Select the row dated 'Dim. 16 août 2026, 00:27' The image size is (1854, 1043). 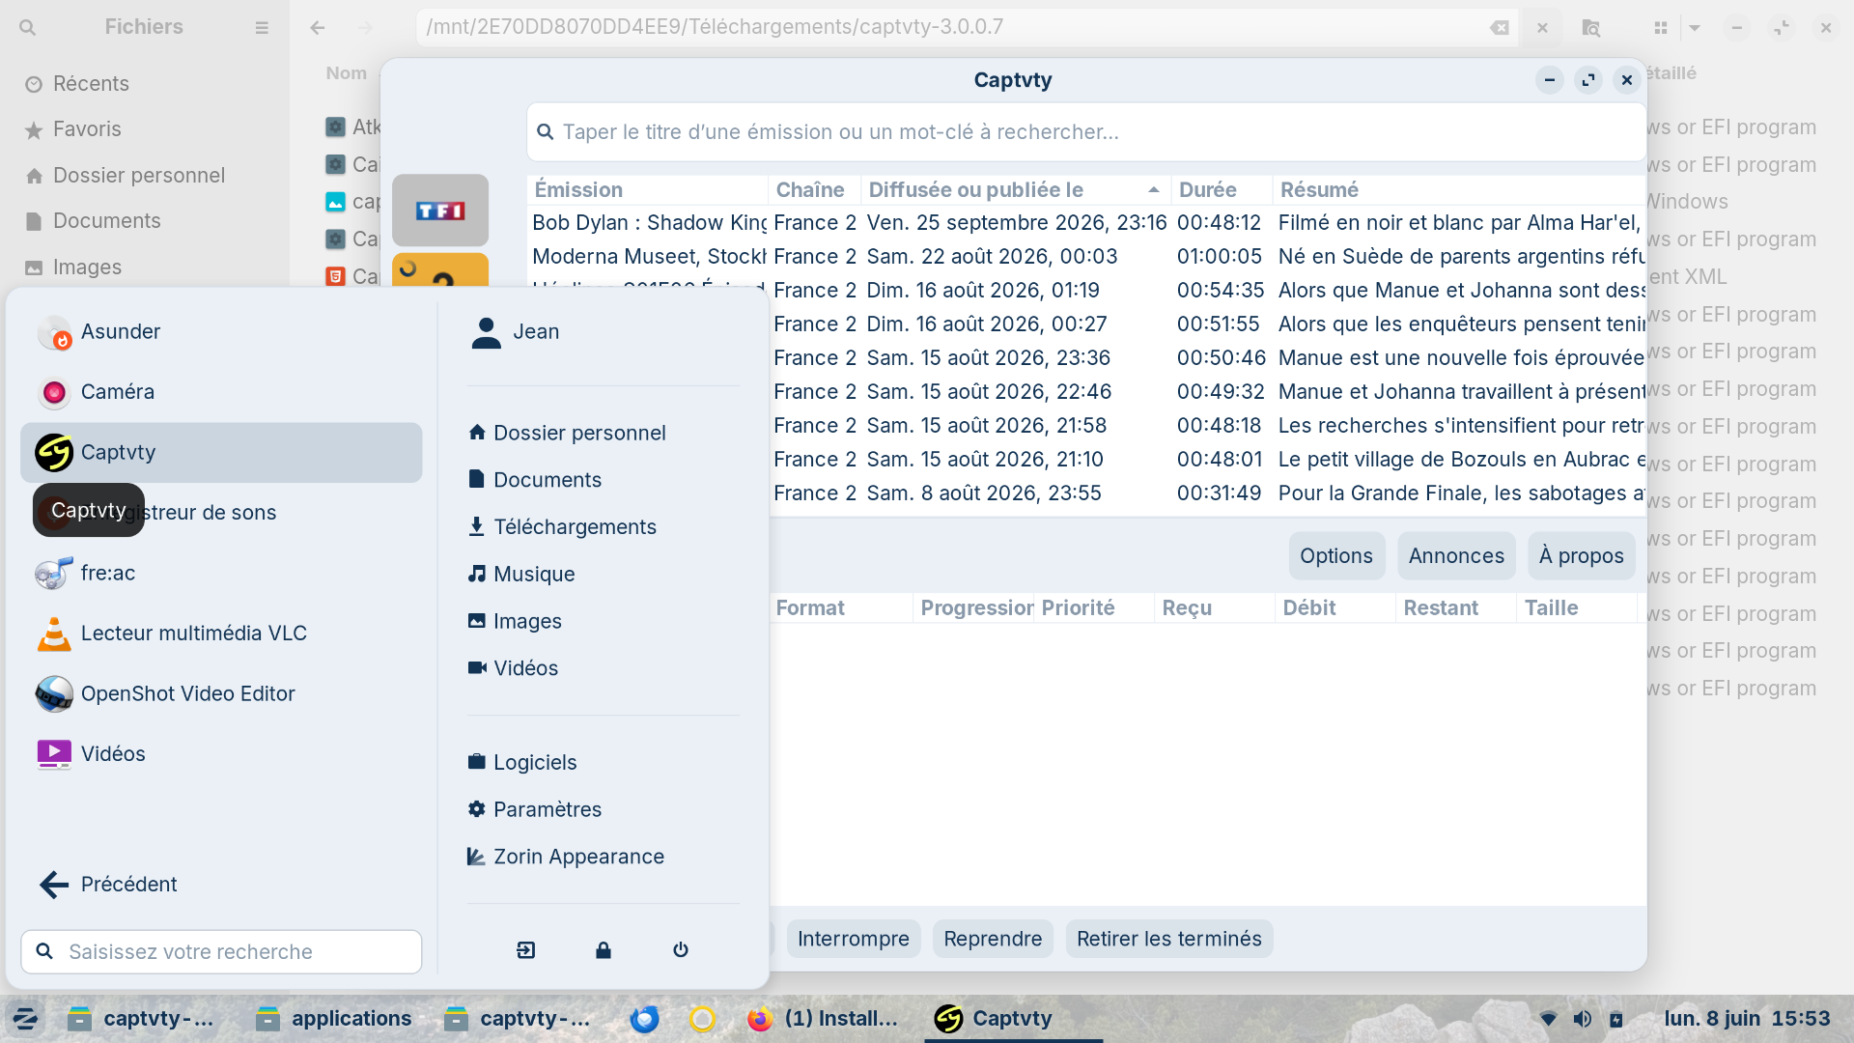point(1207,324)
